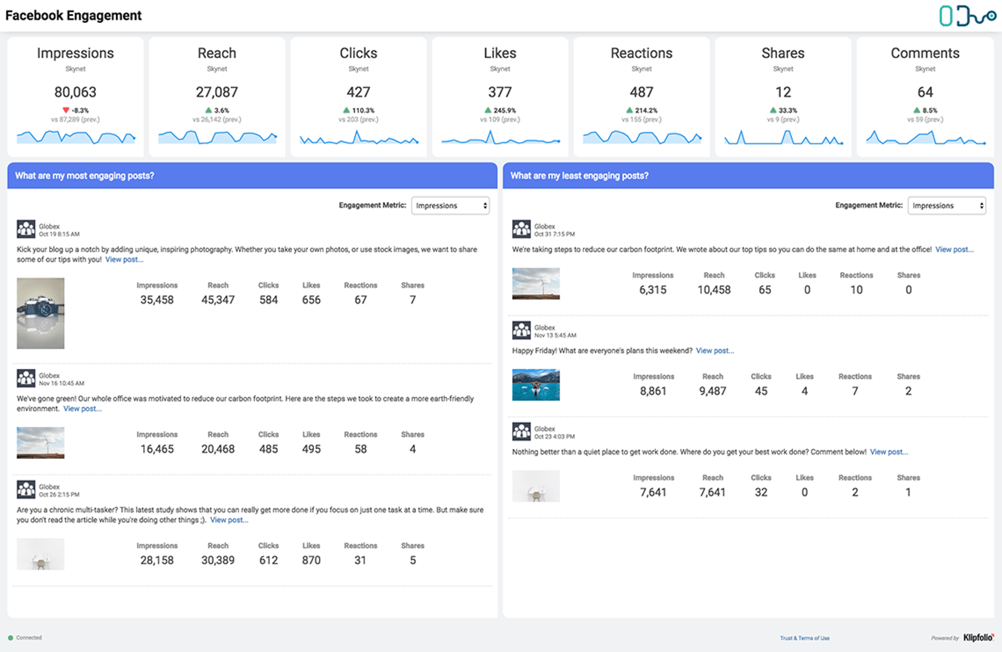Open Engagement Metric dropdown for most engaging posts

(451, 206)
